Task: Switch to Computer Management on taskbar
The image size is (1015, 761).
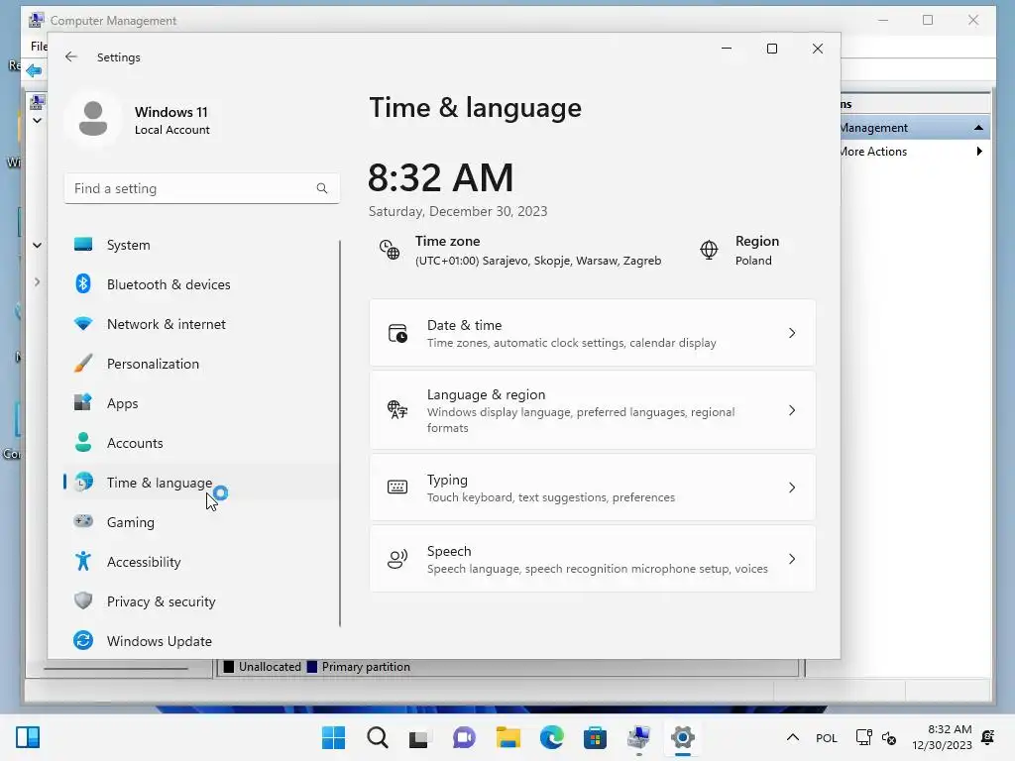Action: pyautogui.click(x=639, y=737)
